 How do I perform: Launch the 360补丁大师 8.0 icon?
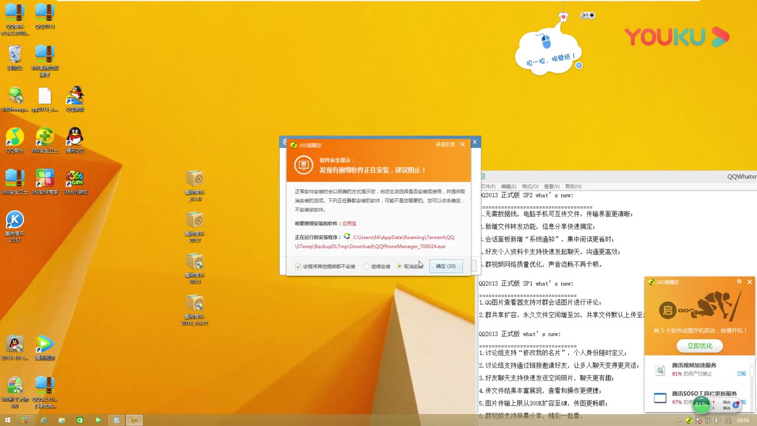(x=15, y=392)
